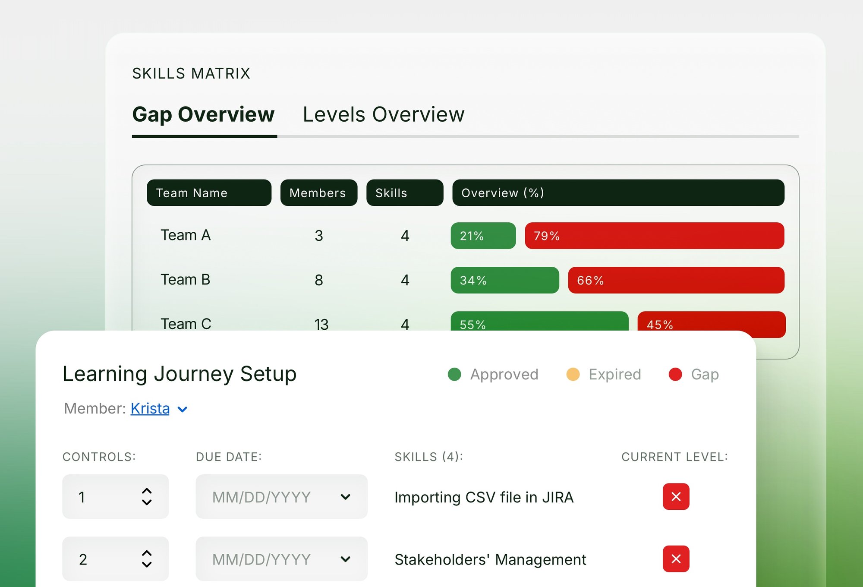Click the Stakeholders' Management skill
The height and width of the screenshot is (587, 863).
coord(490,559)
